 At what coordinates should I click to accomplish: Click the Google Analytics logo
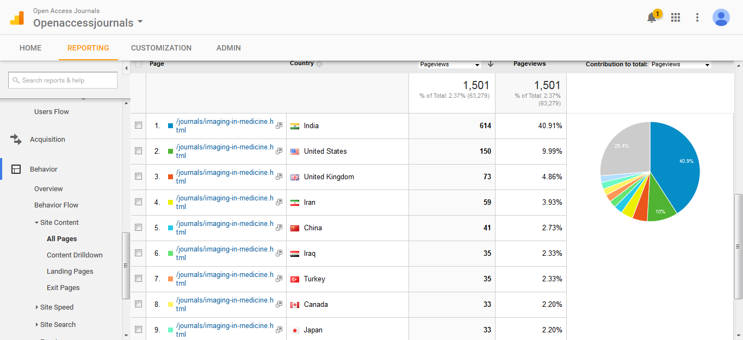(x=17, y=18)
